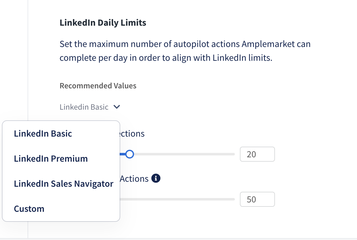Viewport: 357px width, 240px height.
Task: Click the Actions label text
Action: pos(134,179)
